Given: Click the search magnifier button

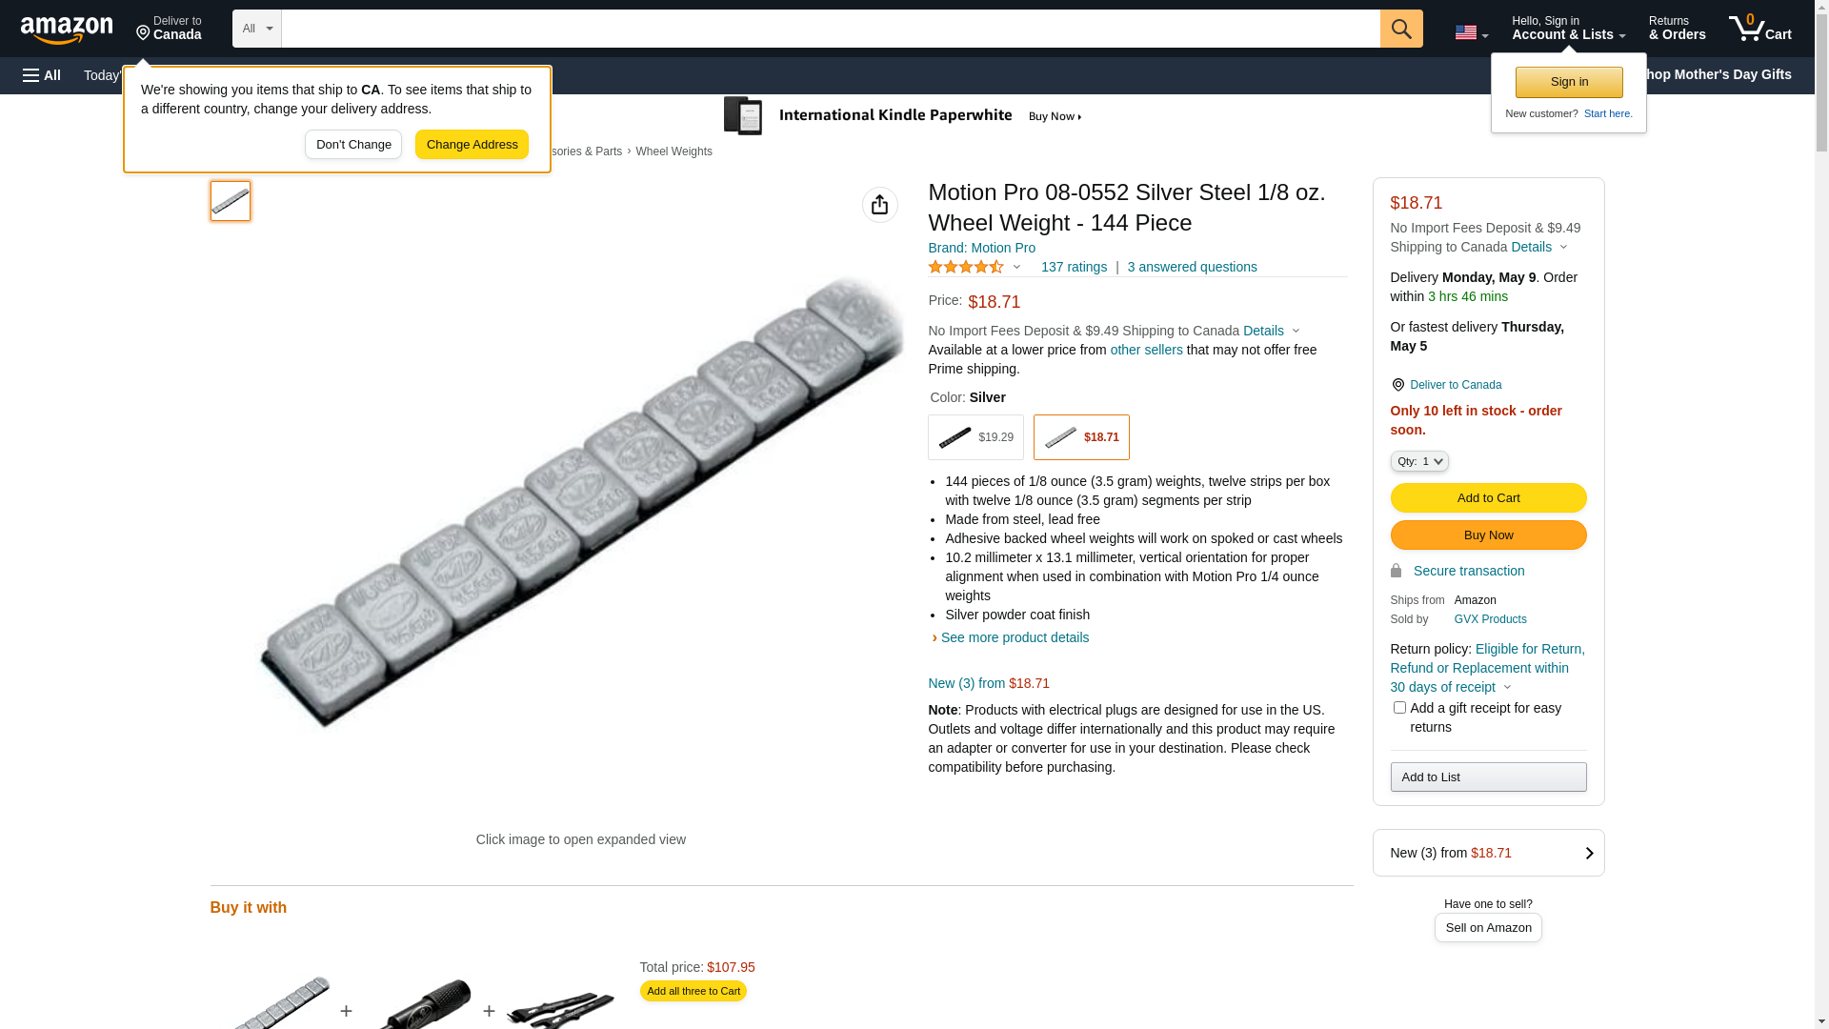Looking at the screenshot, I should 1400,29.
